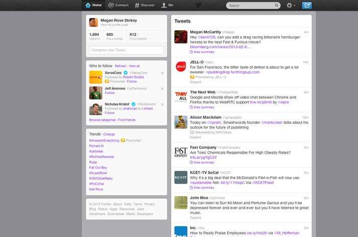Screen dimensions: 358x237
Task: Dismiss the XeroxCorp suggestion
Action: pyautogui.click(x=162, y=73)
